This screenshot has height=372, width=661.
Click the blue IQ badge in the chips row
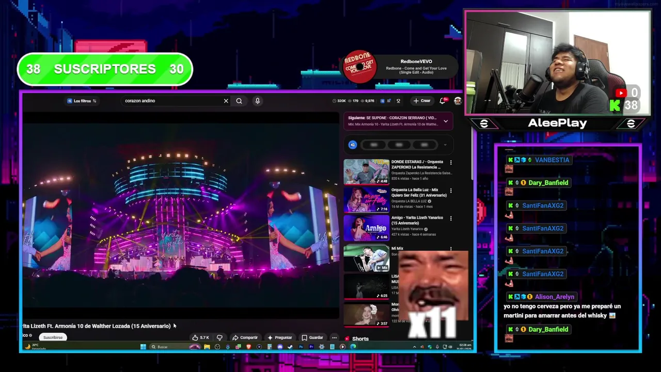(353, 145)
